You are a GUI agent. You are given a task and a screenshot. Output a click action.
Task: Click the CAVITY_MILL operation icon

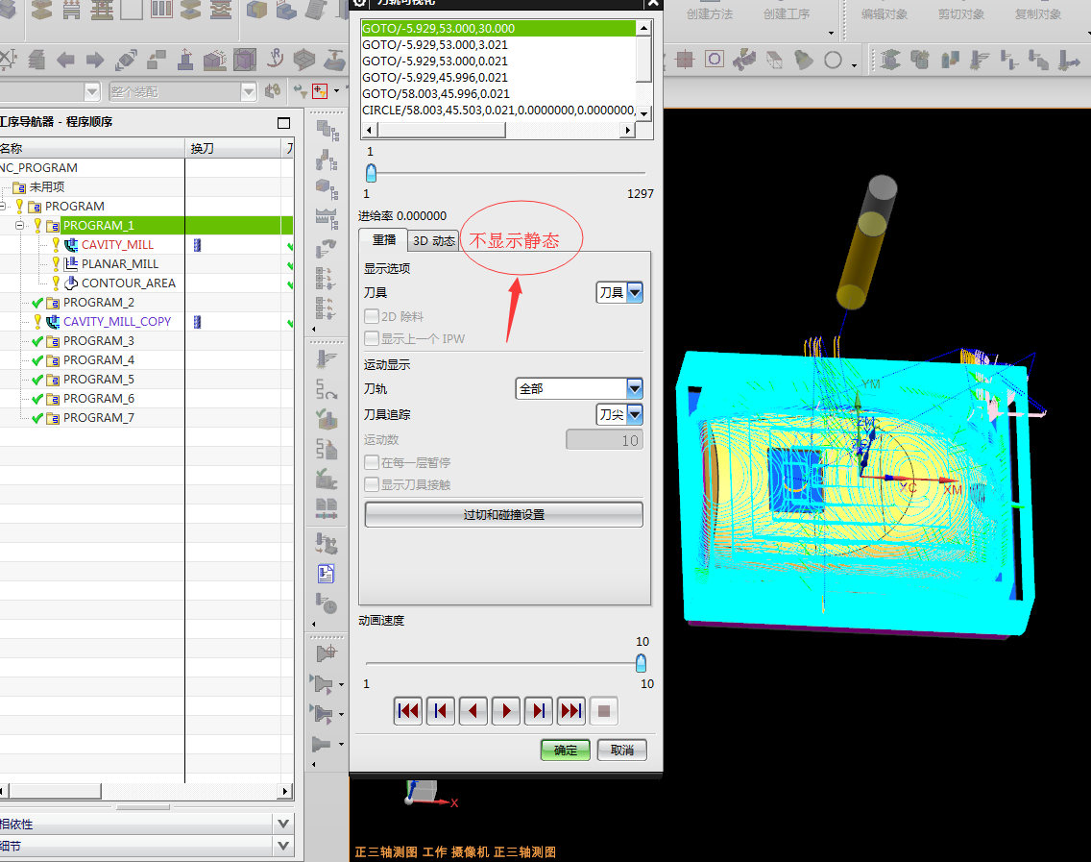coord(71,245)
